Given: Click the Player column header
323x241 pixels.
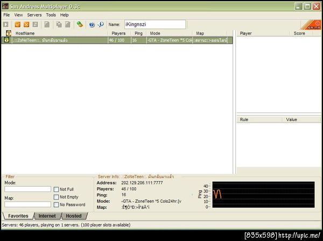Looking at the screenshot, I should coord(263,33).
